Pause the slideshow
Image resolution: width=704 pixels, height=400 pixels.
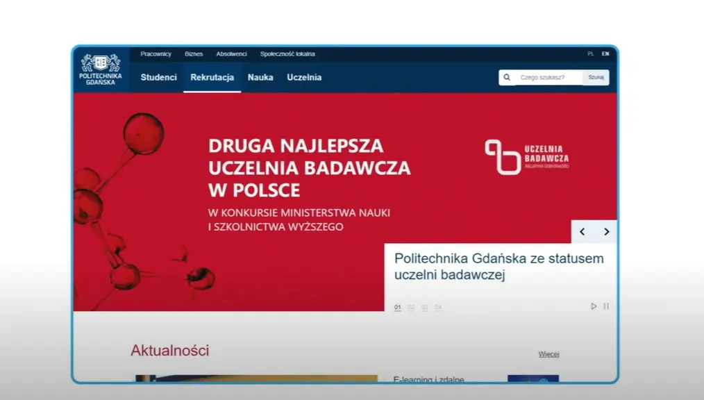coord(606,306)
